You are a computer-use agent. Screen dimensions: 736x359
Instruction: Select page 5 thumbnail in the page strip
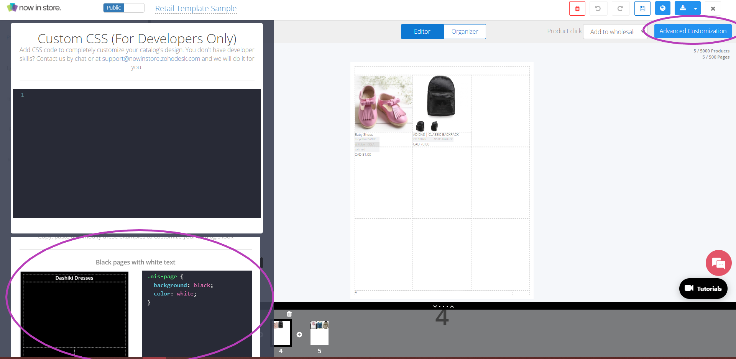[319, 333]
